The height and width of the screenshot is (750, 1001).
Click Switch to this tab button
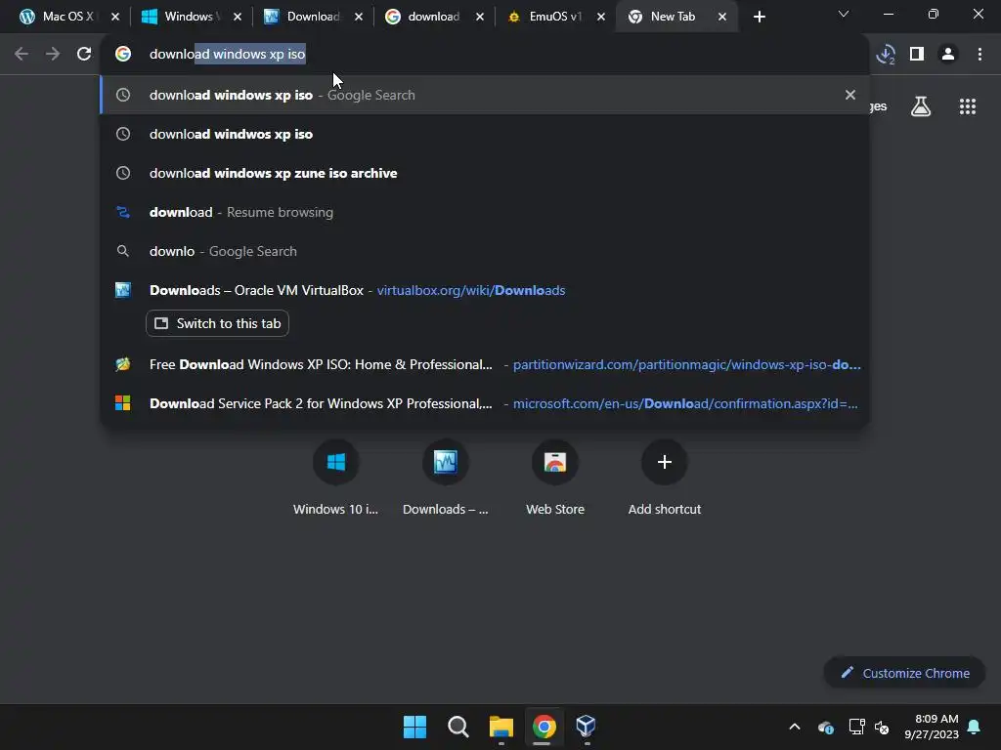click(x=217, y=323)
